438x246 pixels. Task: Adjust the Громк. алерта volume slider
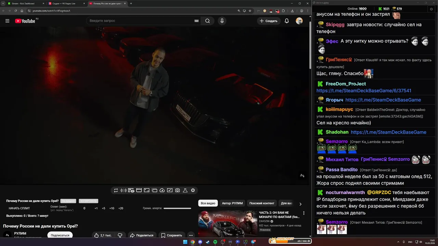177,208
